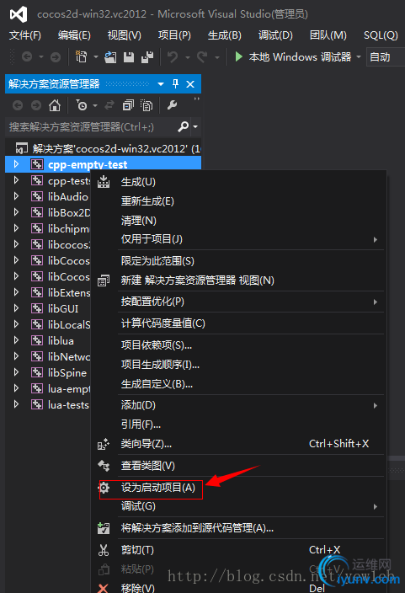Choose 将解决方案添加到源代码管理(A)...

[x=239, y=528]
